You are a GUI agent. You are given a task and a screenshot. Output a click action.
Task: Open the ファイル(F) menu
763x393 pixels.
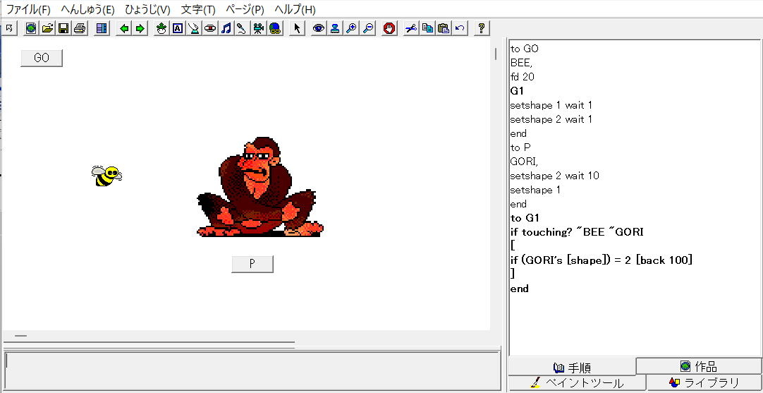(28, 9)
